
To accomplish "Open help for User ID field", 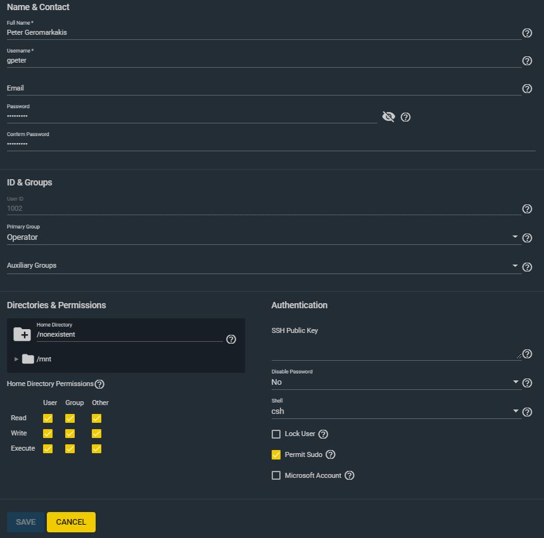I will coord(527,209).
